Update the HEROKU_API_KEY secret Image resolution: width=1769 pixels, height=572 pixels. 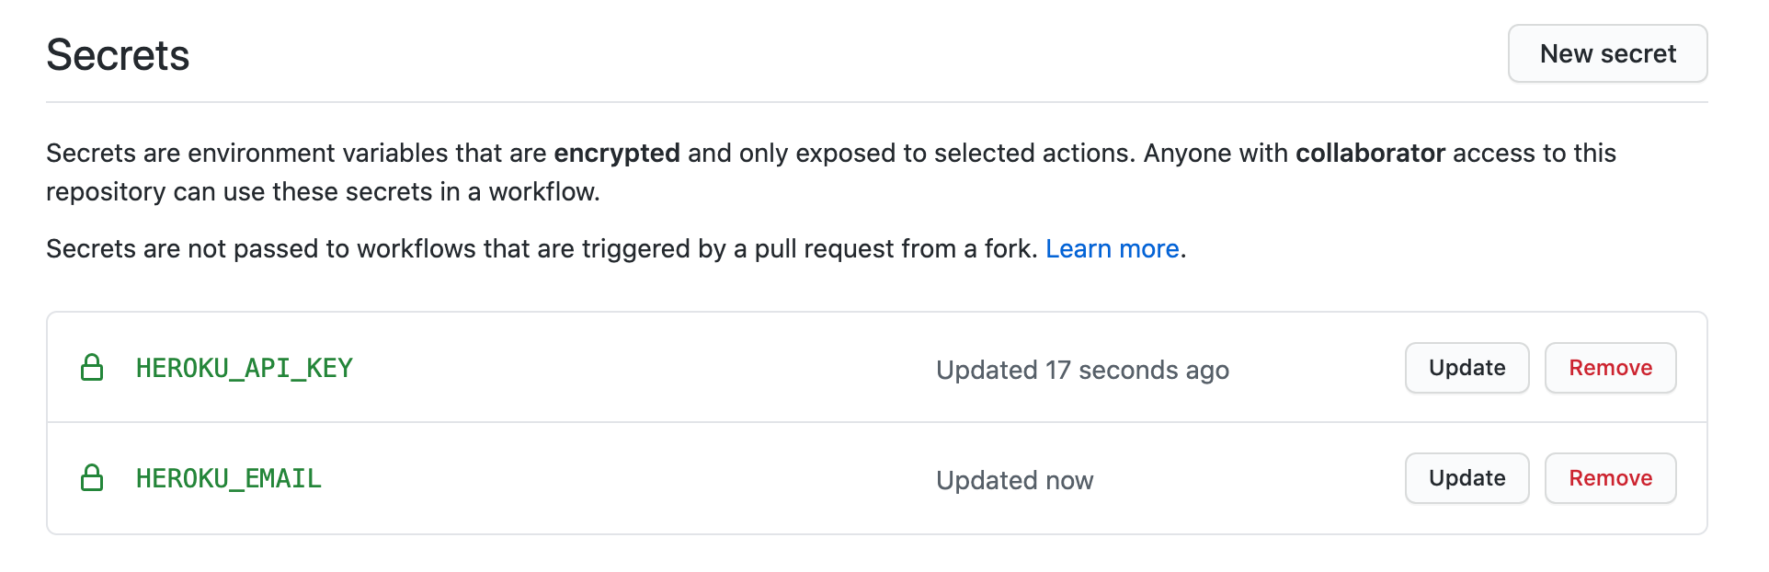tap(1467, 368)
